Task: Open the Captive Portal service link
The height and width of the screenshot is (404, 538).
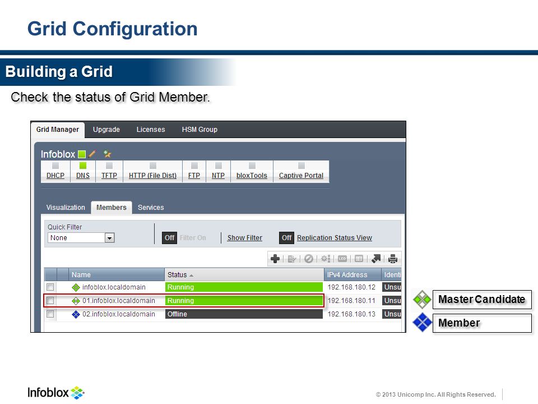Action: [x=302, y=176]
